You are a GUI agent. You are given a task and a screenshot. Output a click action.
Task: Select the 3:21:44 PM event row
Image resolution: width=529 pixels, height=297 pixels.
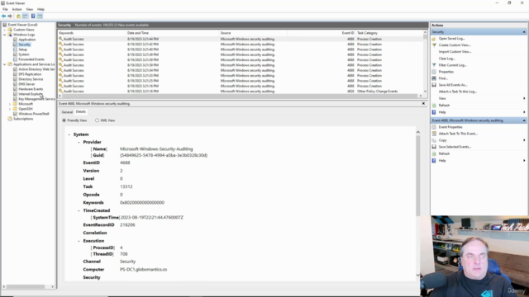pyautogui.click(x=240, y=39)
